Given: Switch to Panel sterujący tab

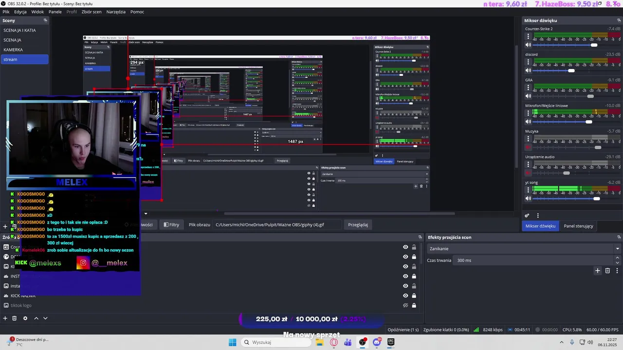Looking at the screenshot, I should (x=578, y=226).
